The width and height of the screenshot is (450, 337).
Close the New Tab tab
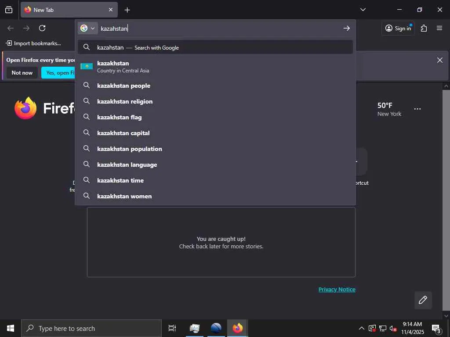tap(110, 10)
